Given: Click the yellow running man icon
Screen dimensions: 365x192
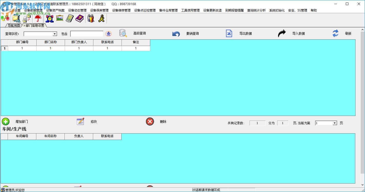Looking at the screenshot, I should point(101,18).
